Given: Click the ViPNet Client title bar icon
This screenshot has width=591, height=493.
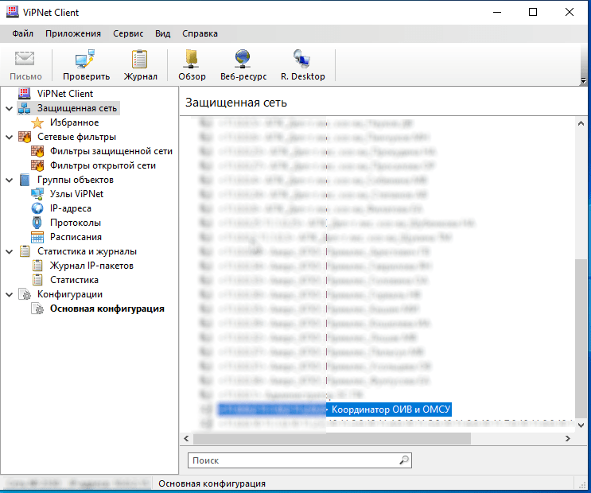Looking at the screenshot, I should click(12, 12).
